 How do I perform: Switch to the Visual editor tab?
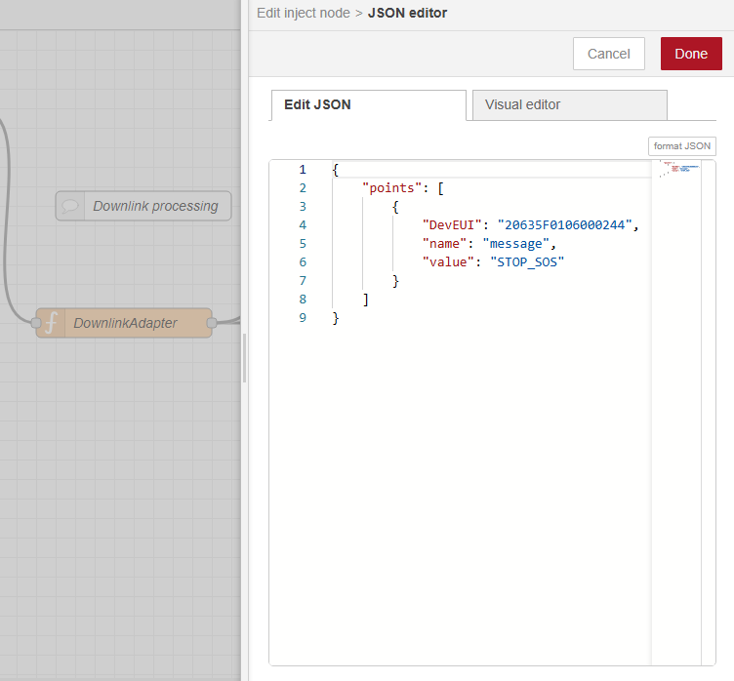click(569, 104)
